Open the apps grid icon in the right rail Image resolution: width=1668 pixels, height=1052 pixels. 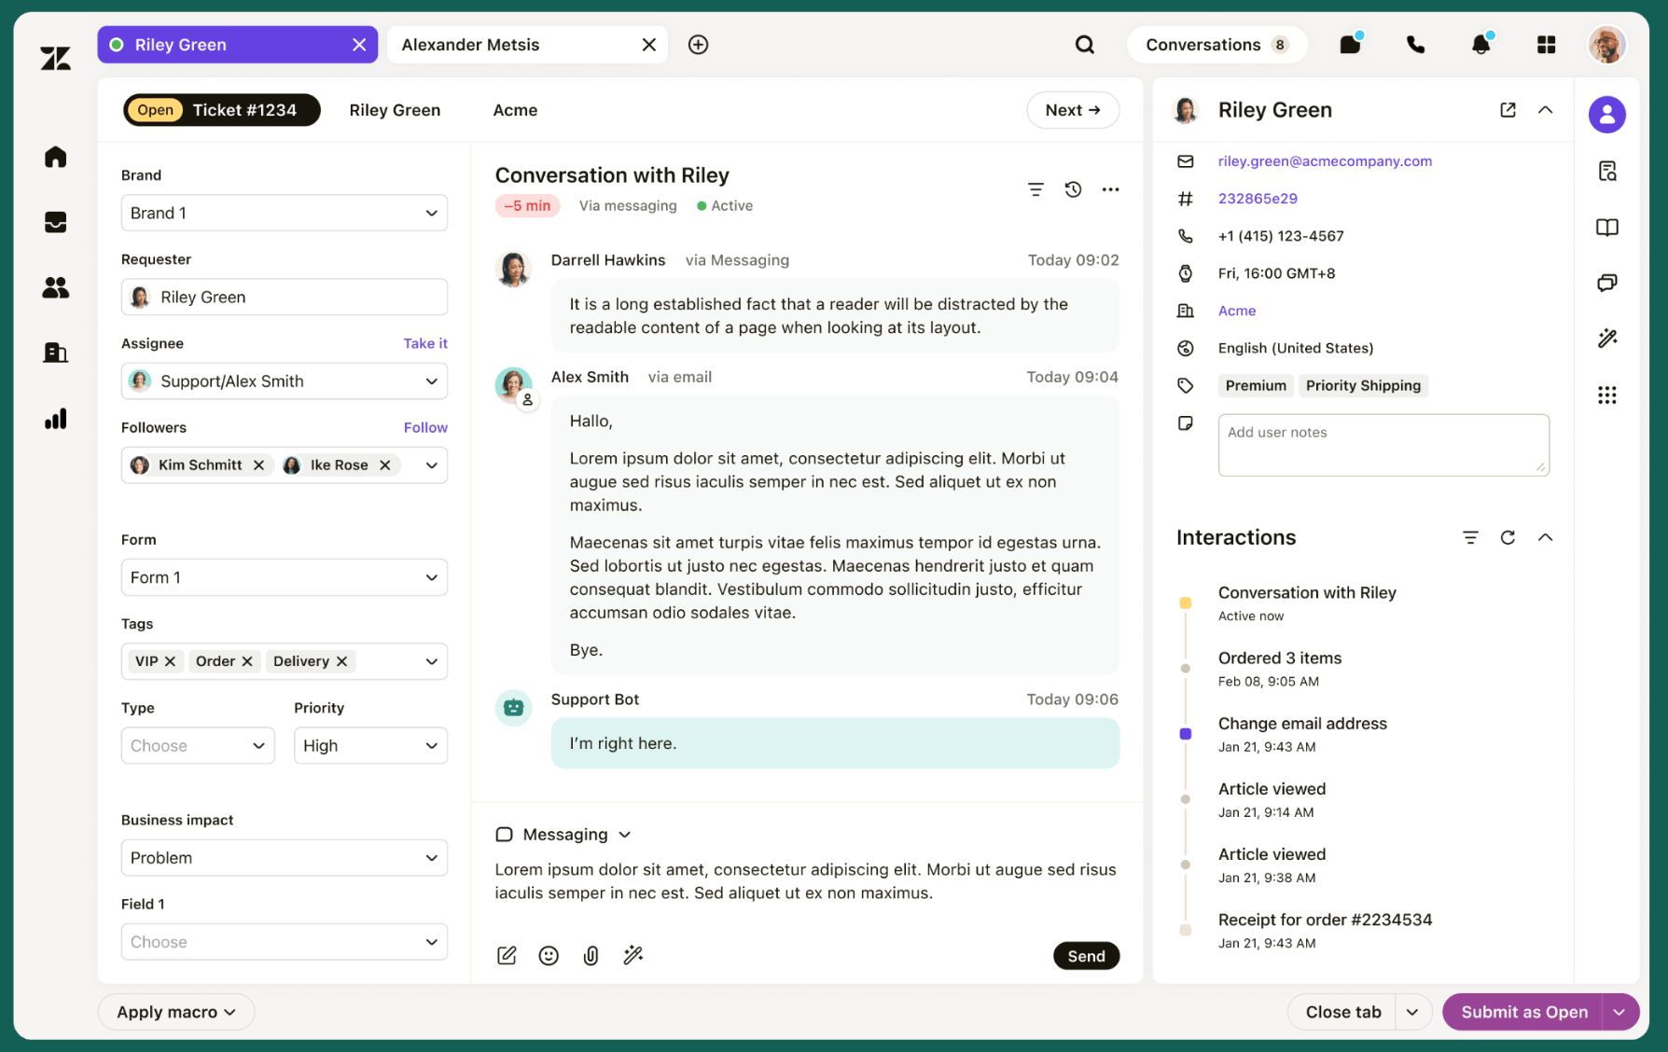[x=1606, y=395]
